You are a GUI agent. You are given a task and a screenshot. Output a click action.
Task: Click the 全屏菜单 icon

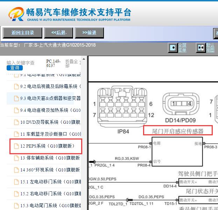[x=173, y=48]
